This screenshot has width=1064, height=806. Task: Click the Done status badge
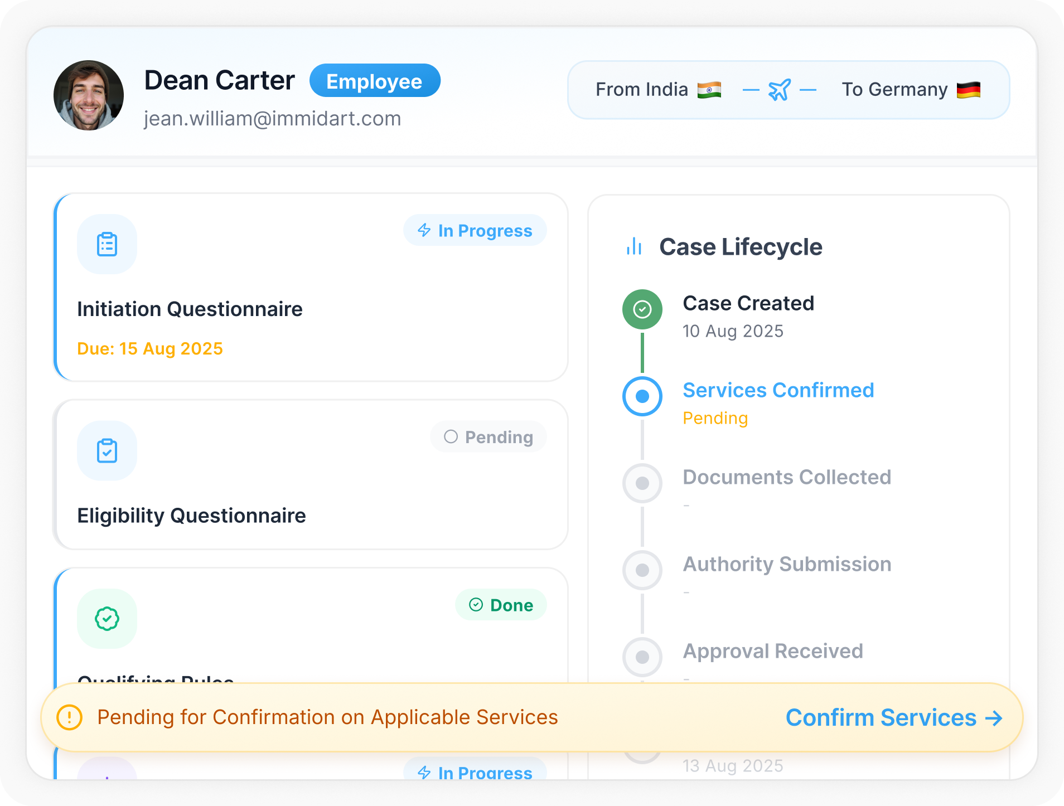pos(501,605)
